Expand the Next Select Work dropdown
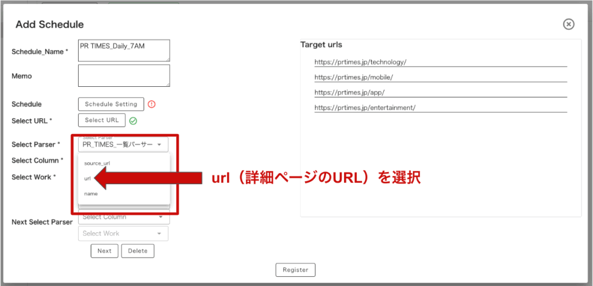The height and width of the screenshot is (286, 593). point(123,233)
